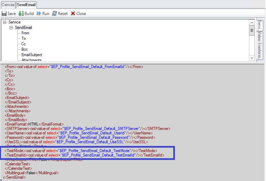Click the Build button label
Image resolution: width=266 pixels, height=181 pixels.
pos(29,14)
